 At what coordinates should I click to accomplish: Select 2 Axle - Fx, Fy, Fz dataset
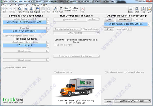24,45
